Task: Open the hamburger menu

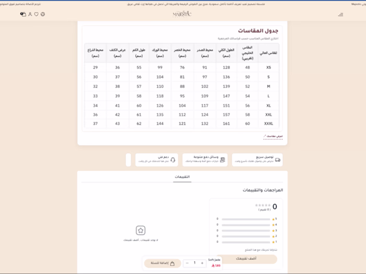Action: (340, 15)
